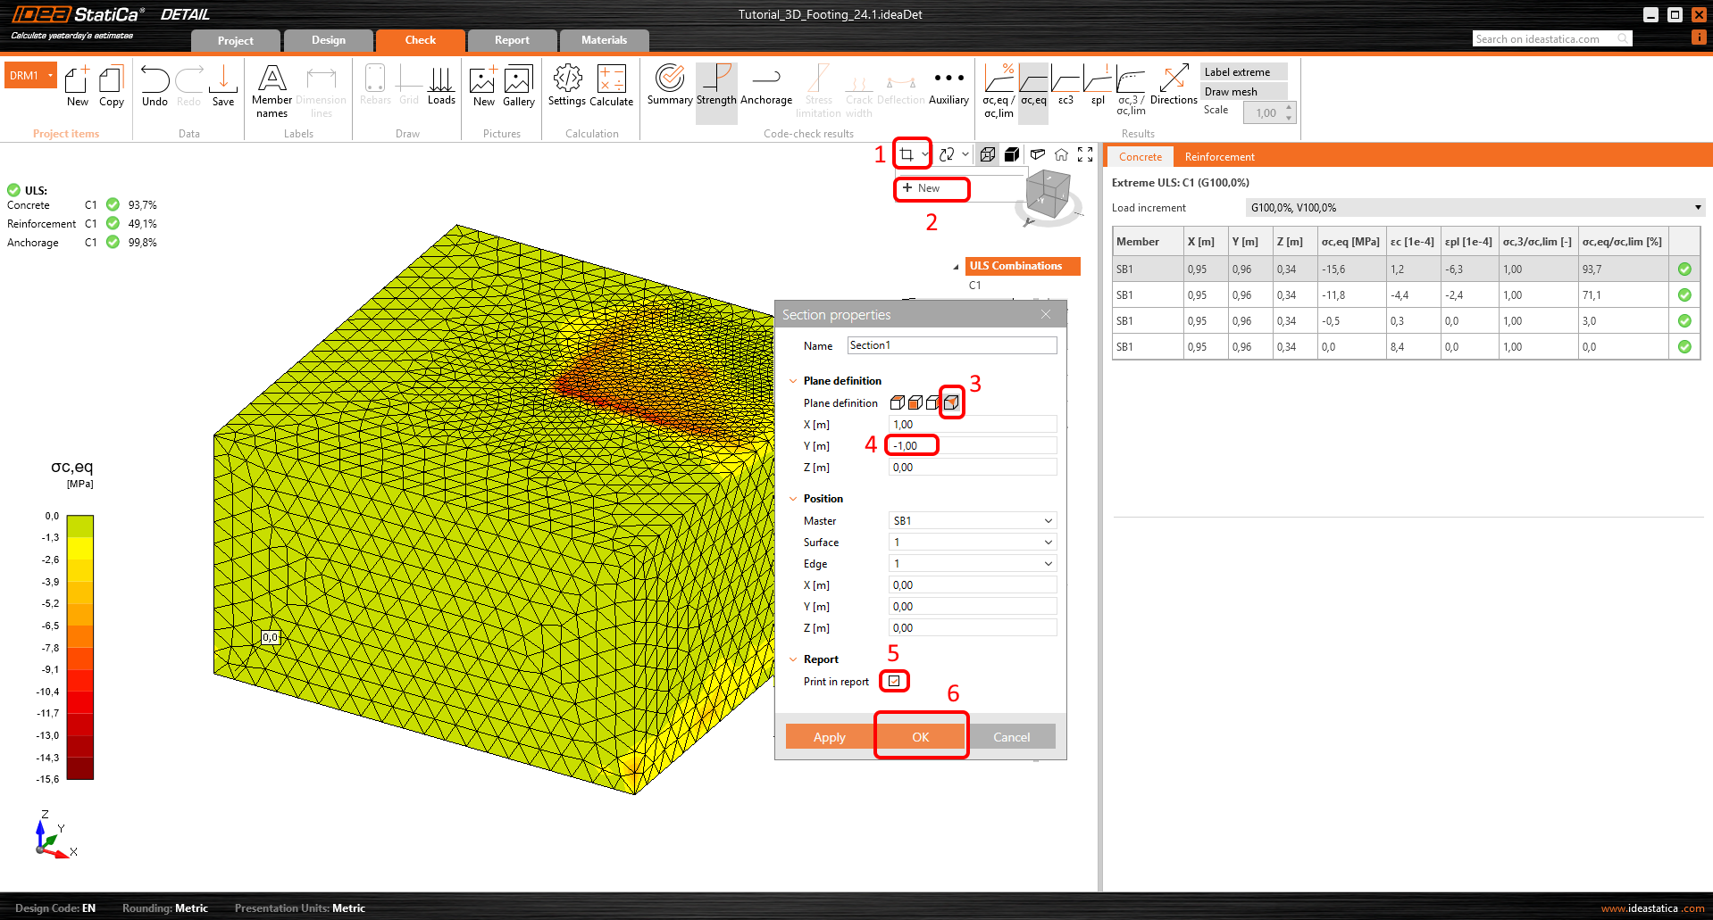1713x920 pixels.
Task: Toggle the Print in report checkbox
Action: coord(894,681)
